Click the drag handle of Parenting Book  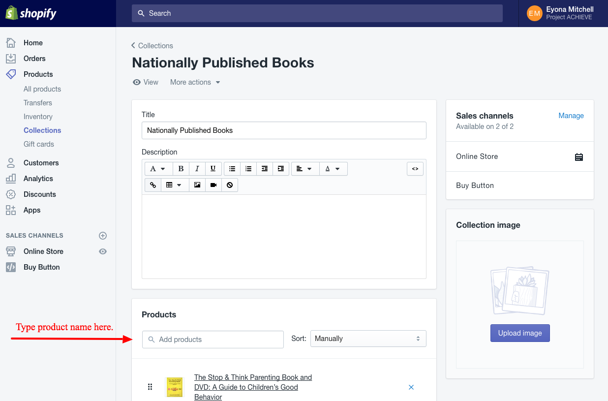(150, 387)
